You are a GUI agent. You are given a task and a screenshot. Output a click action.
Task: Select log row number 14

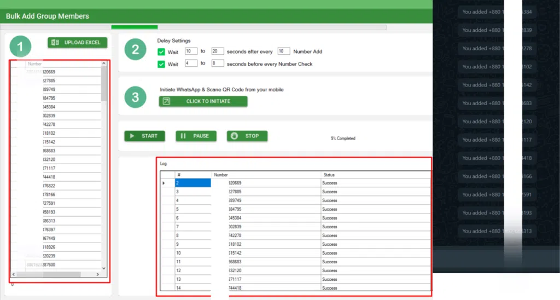(193, 288)
